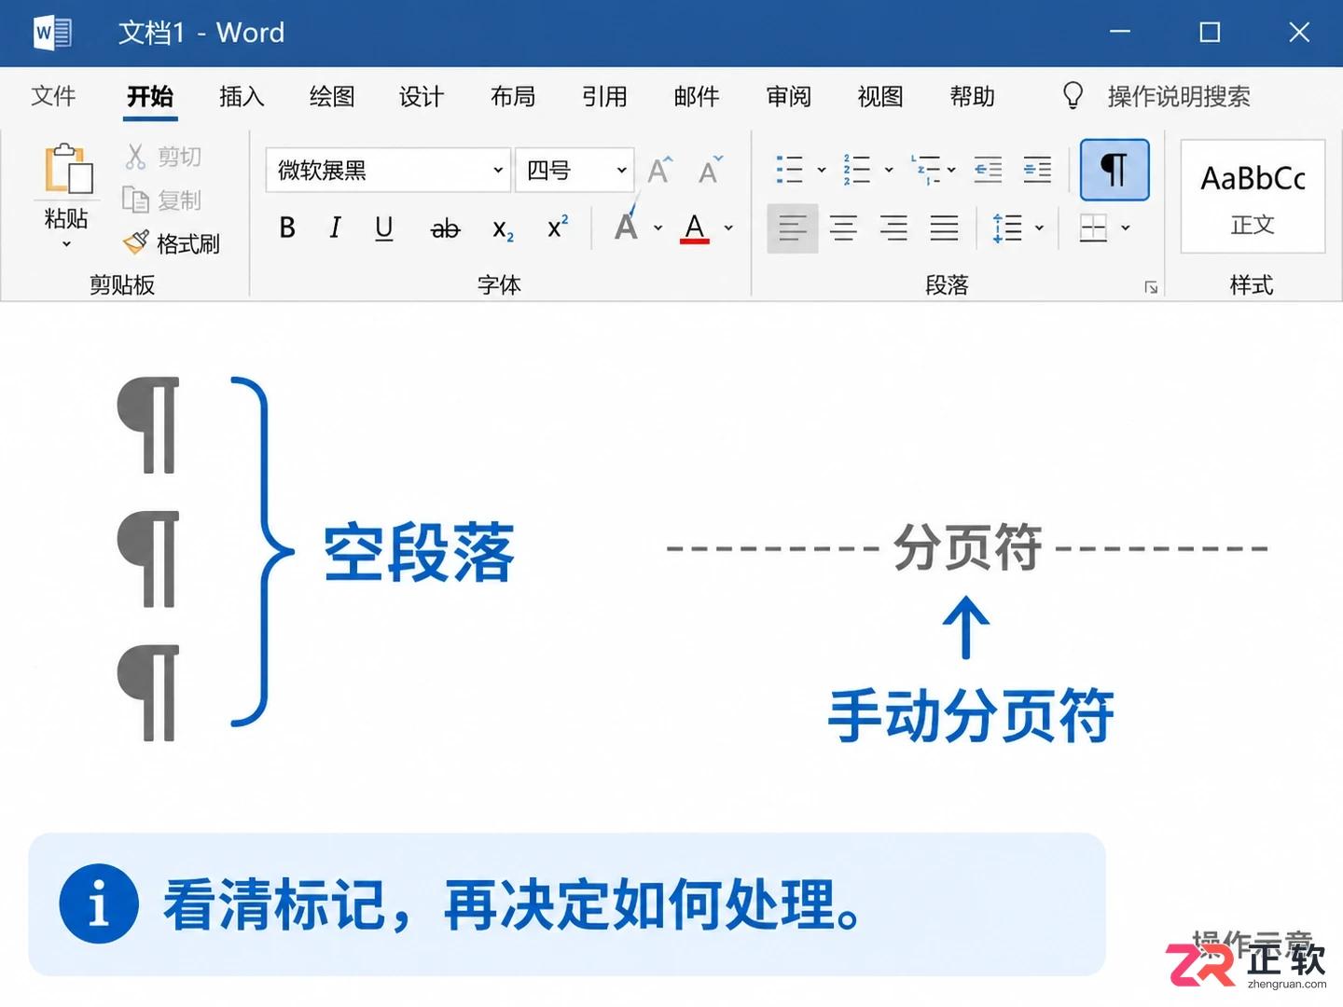Expand the Paste options arrow
The width and height of the screenshot is (1343, 1007).
tap(66, 244)
